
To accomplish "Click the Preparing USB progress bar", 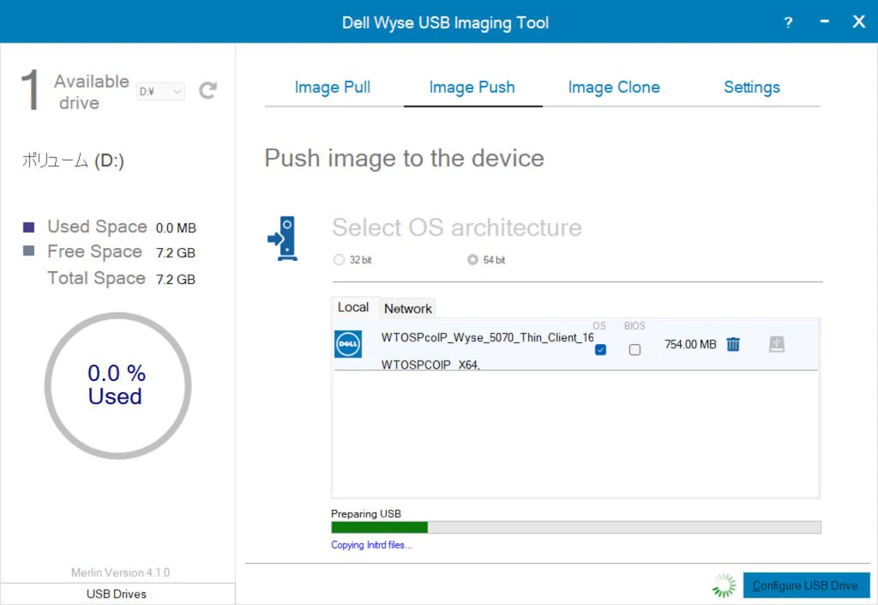I will click(x=576, y=527).
